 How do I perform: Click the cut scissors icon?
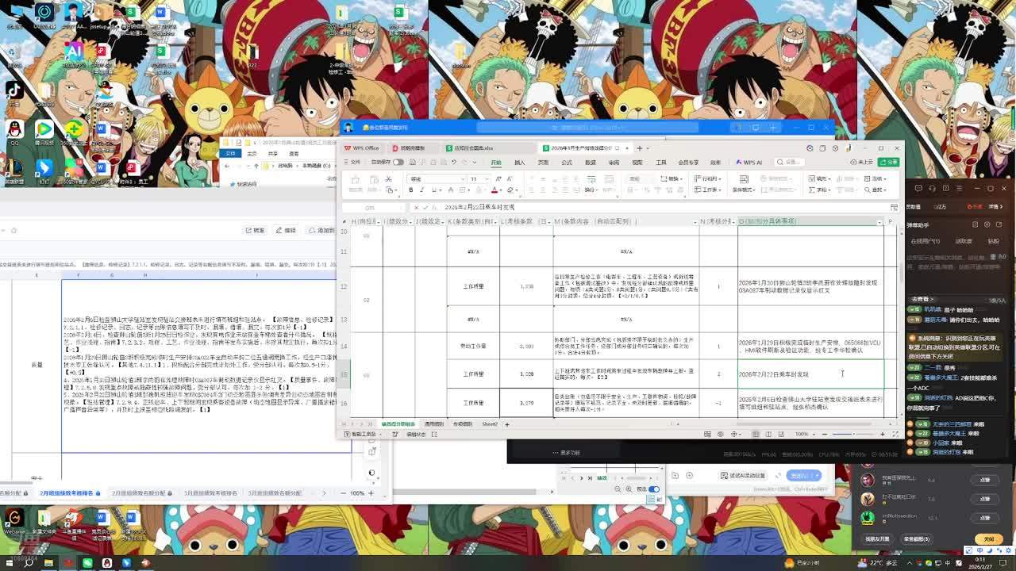(388, 179)
